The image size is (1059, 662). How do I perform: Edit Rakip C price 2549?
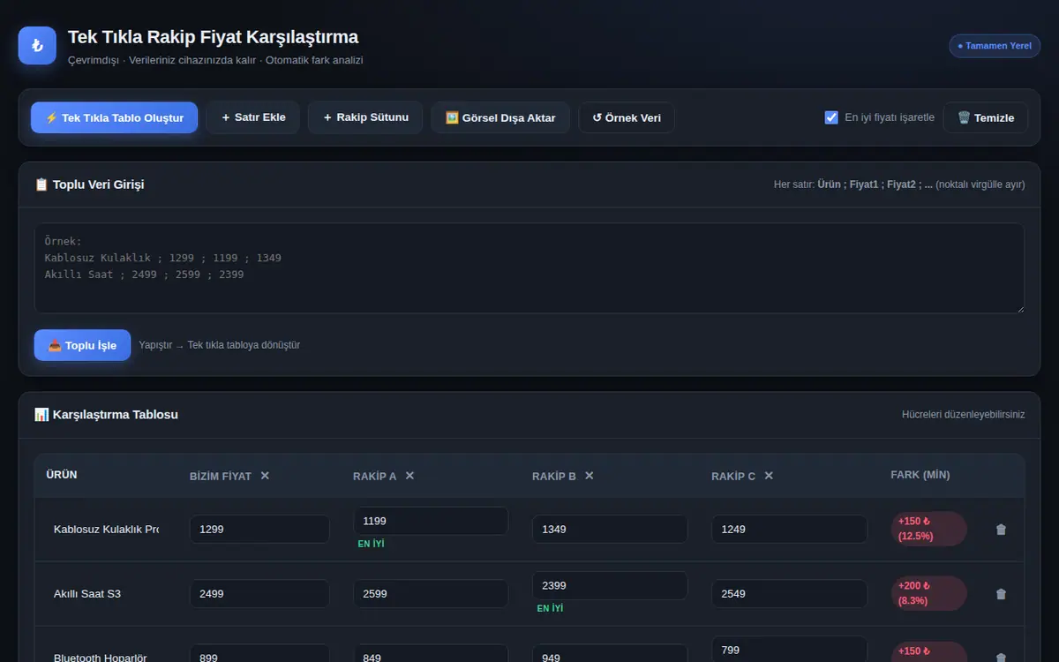[x=790, y=594]
